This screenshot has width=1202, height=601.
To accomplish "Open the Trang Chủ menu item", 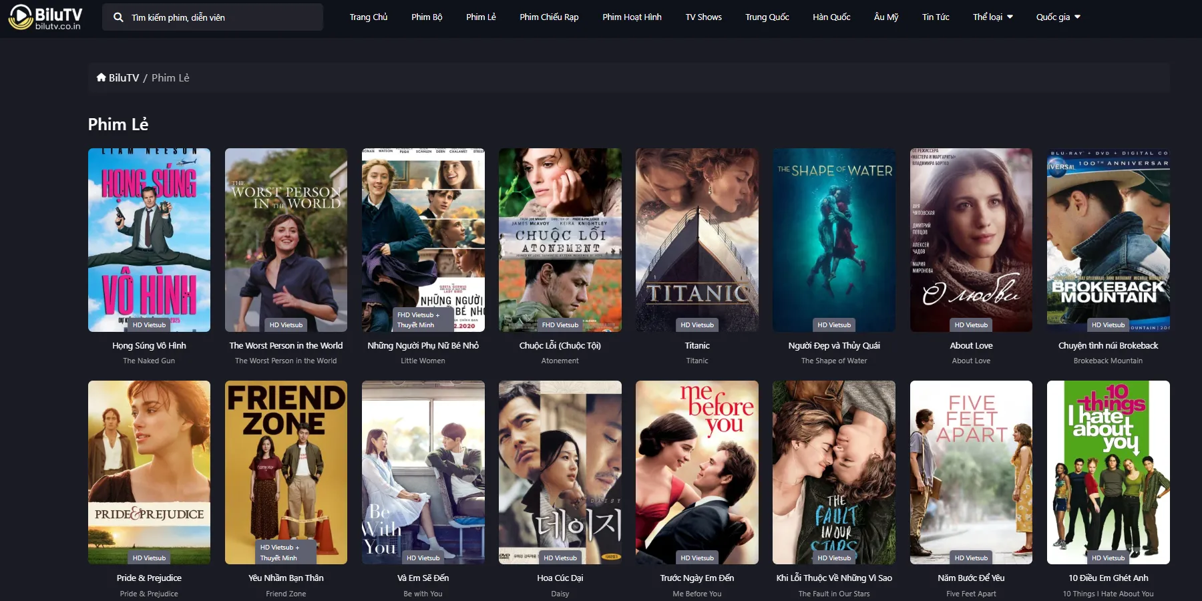I will [368, 17].
